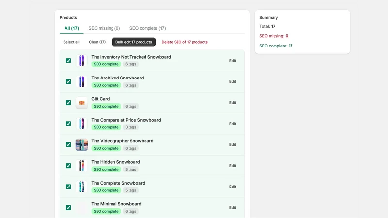
Task: Uncheck The Hidden Snowboard checkbox
Action: [x=68, y=166]
